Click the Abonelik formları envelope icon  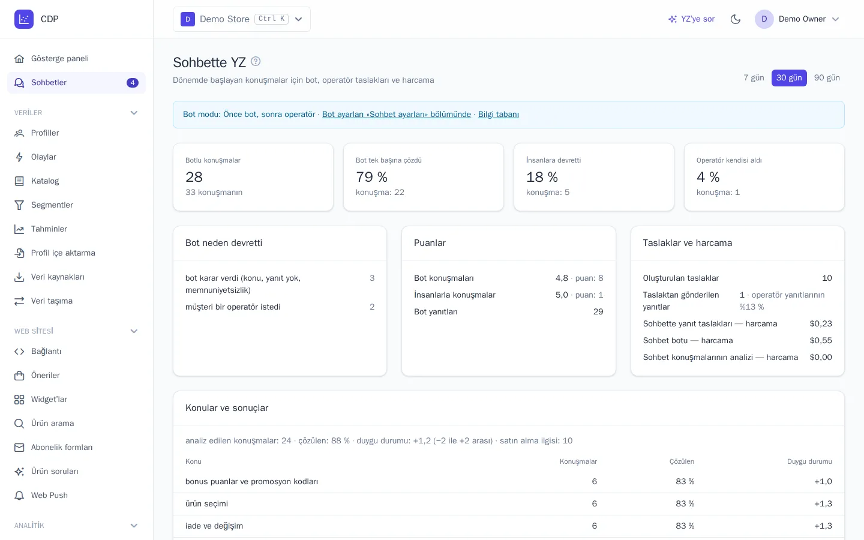19,448
